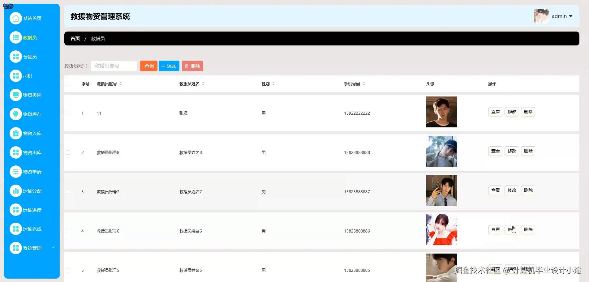
Task: Click 查看 for 救援员账号7 row
Action: (495, 190)
